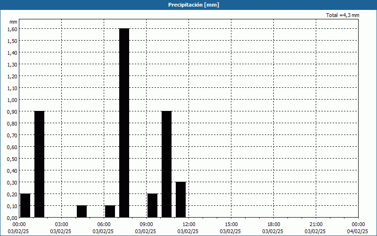
Task: Select the 0,90 mm bar after 09:00
Action: 166,164
